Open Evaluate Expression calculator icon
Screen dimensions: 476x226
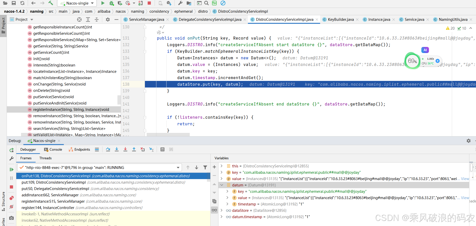coord(162,149)
